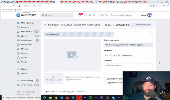Open the Авиабилеты bookmark

[7, 10]
